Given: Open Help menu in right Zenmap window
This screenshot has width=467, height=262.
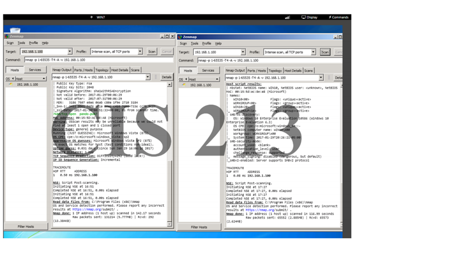Looking at the screenshot, I should pos(218,43).
